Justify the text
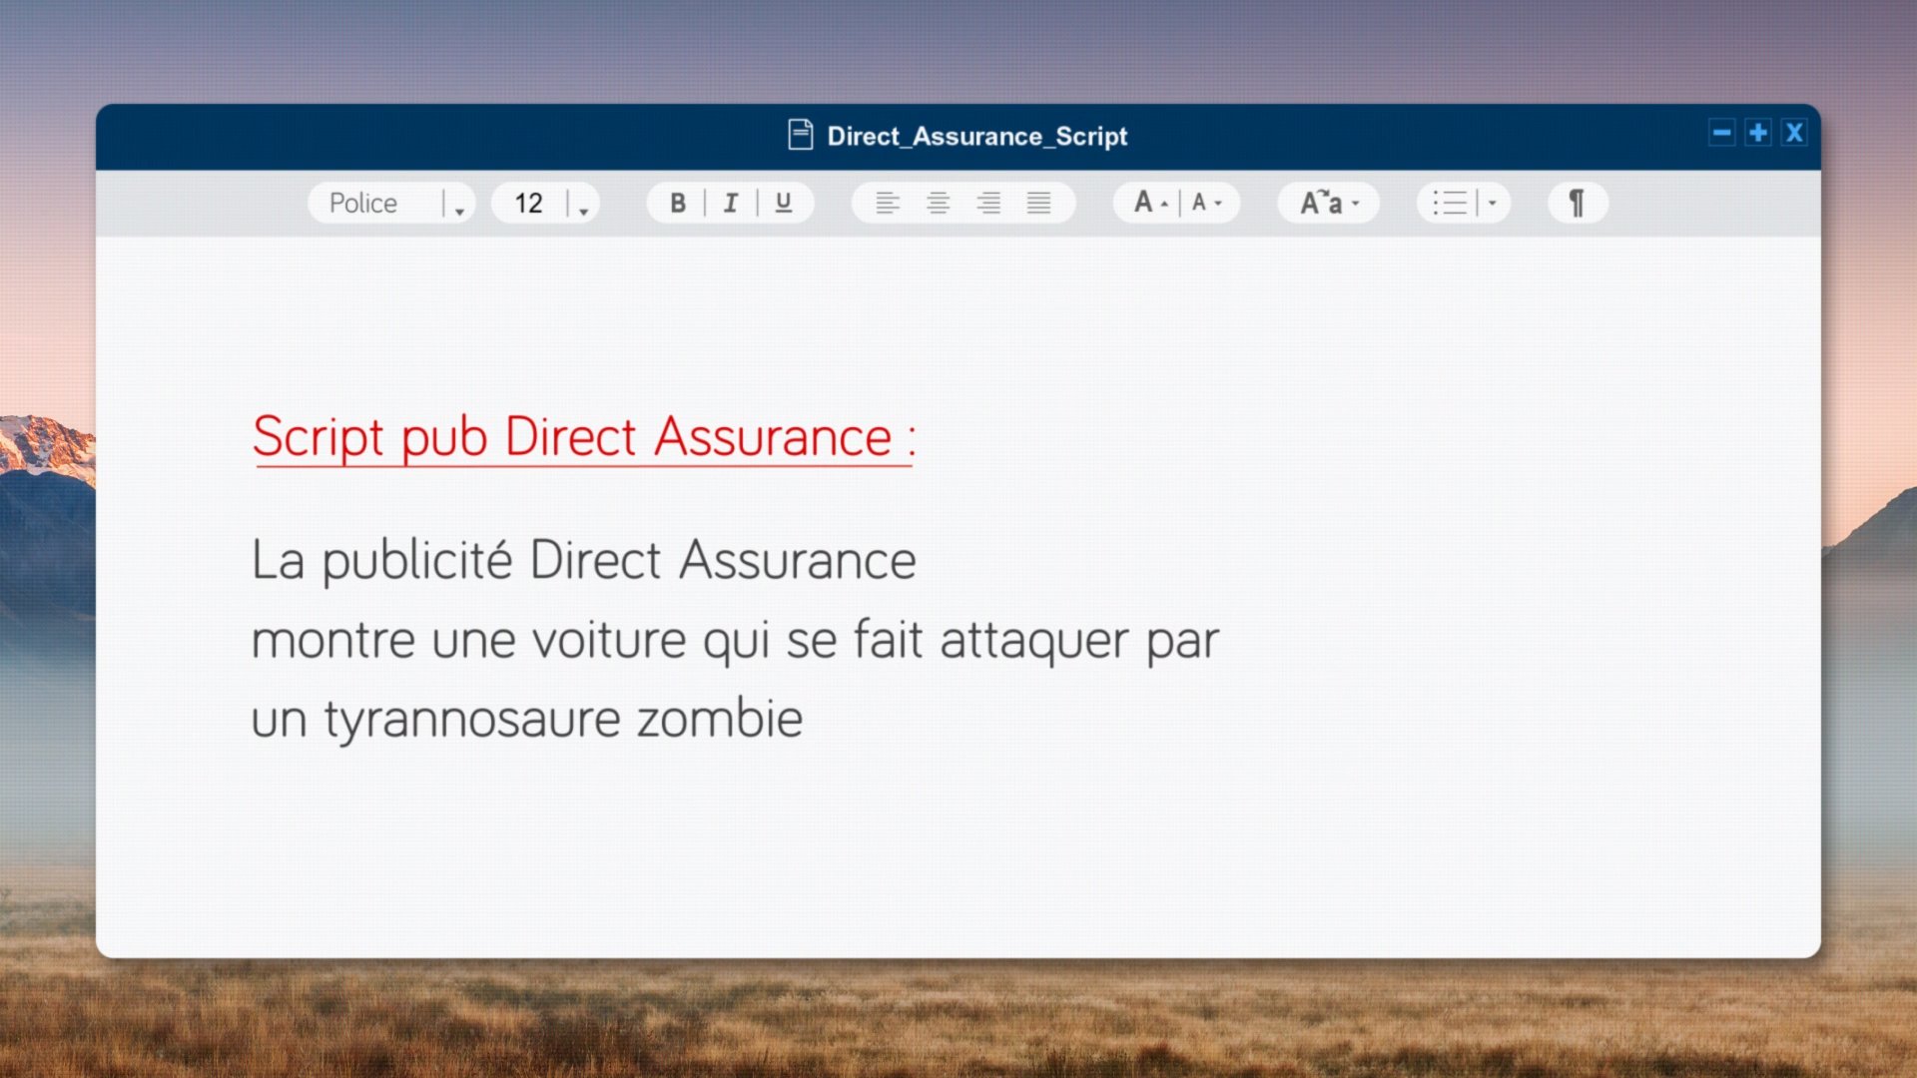Screen dimensions: 1917x1078 [x=1039, y=204]
